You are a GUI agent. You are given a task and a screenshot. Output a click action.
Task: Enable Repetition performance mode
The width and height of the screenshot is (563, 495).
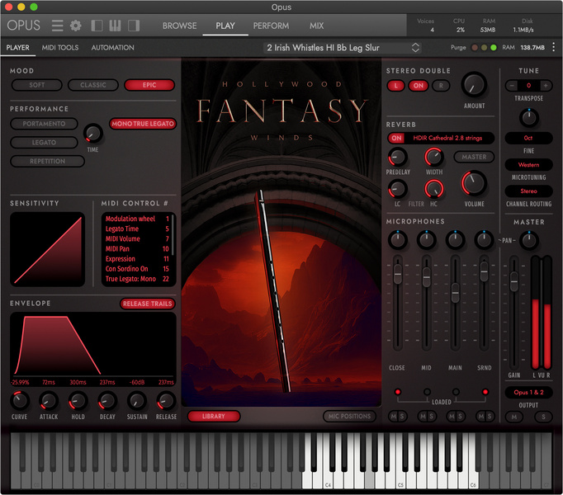[x=47, y=161]
